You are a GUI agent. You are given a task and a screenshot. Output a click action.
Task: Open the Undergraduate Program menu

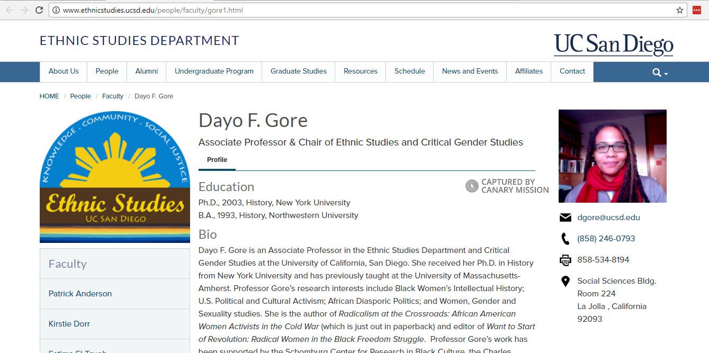coord(214,71)
